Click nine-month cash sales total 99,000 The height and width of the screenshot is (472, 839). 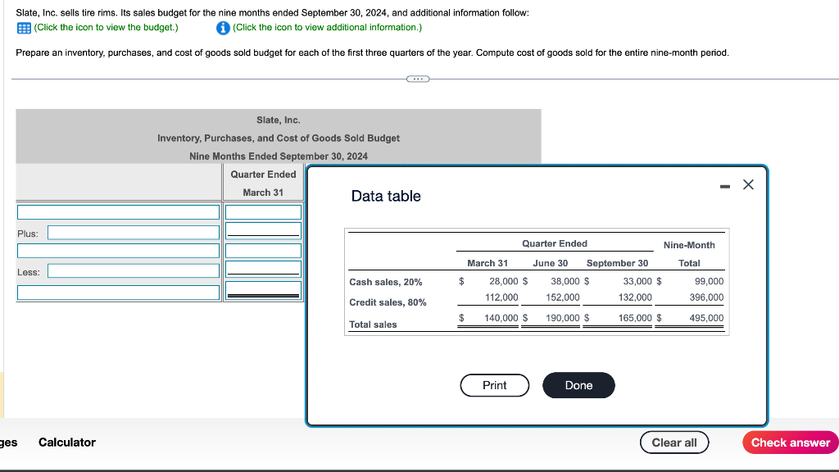(x=709, y=282)
